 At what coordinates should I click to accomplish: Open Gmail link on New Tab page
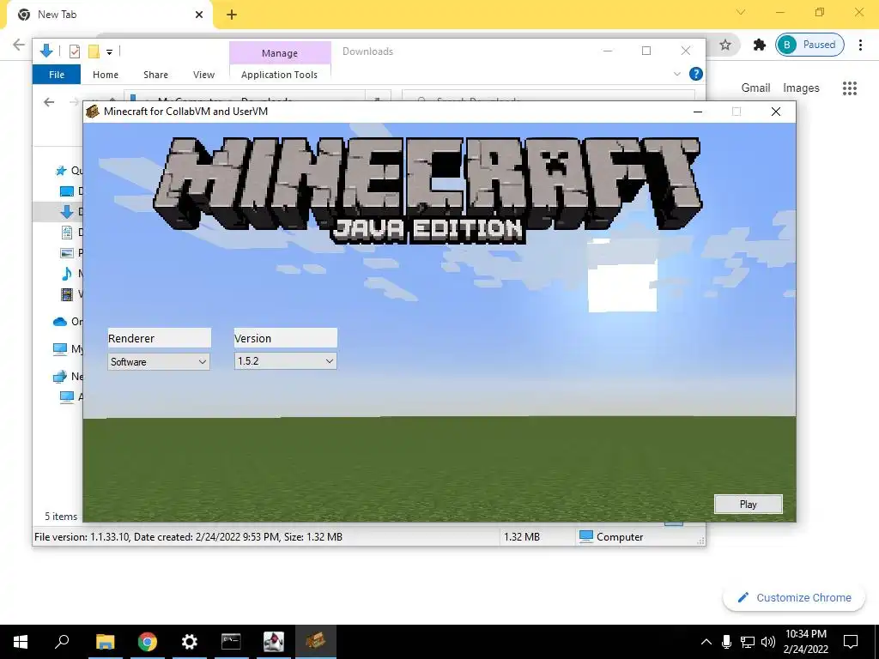pyautogui.click(x=755, y=88)
